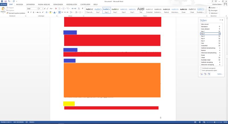
Task: Click Alles wissen in Stijlen pane
Action: tap(205, 24)
